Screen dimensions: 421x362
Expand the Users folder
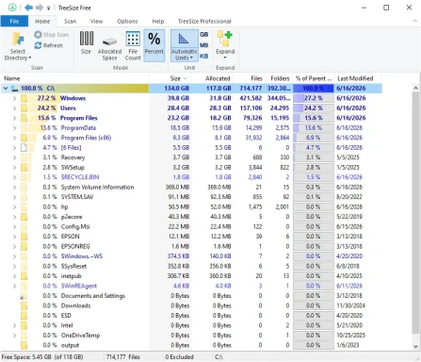coord(14,108)
